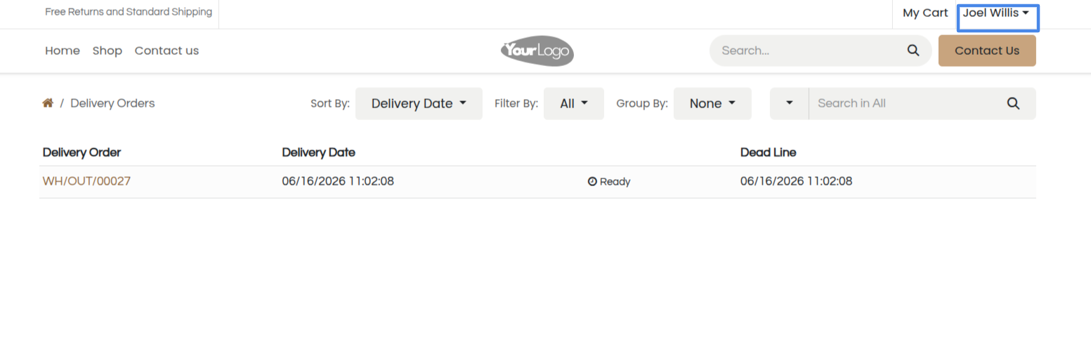Go to the Home menu item
The height and width of the screenshot is (349, 1091).
click(x=63, y=51)
